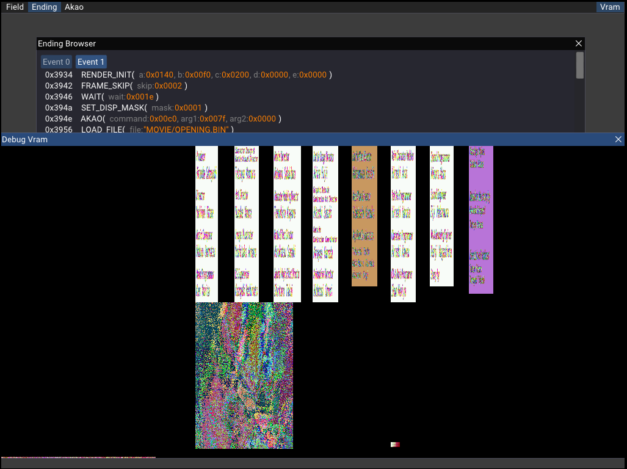Screen dimensions: 627x469
Task: Click the brown texture strip in VRAM
Action: coord(364,216)
